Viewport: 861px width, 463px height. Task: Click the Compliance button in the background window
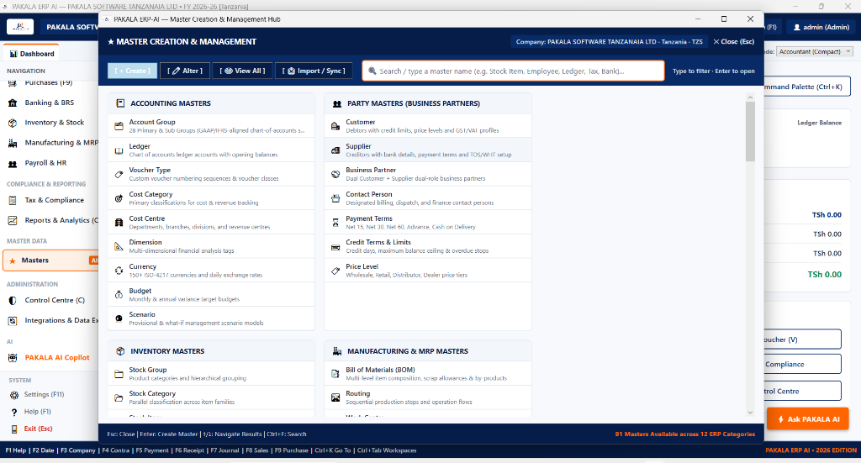tap(802, 364)
